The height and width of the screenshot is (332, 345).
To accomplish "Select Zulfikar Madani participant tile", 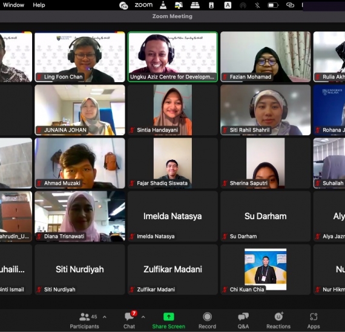I will (x=172, y=269).
